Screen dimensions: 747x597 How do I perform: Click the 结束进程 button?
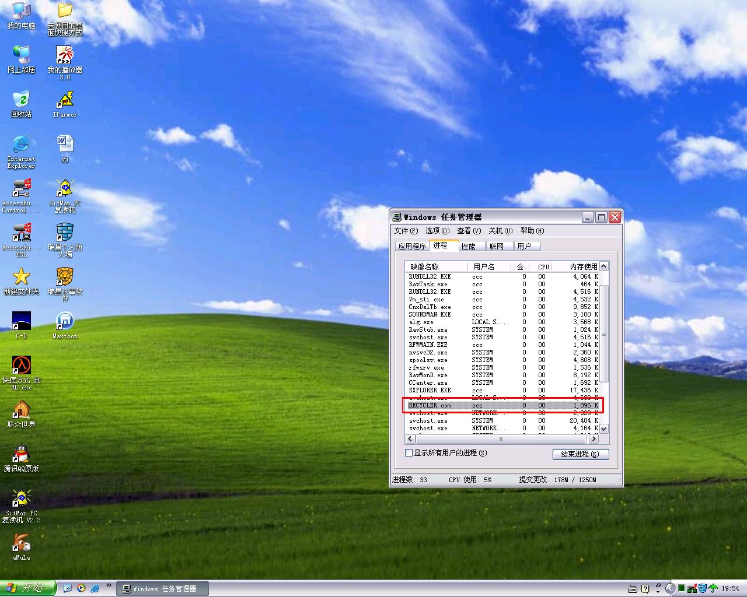(580, 454)
